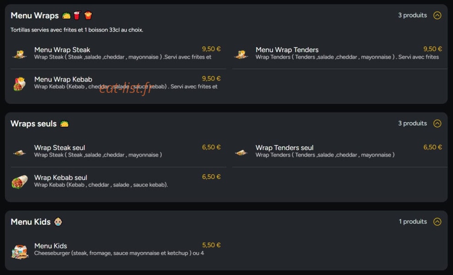Open the Menu Wrap Steak item

119,54
